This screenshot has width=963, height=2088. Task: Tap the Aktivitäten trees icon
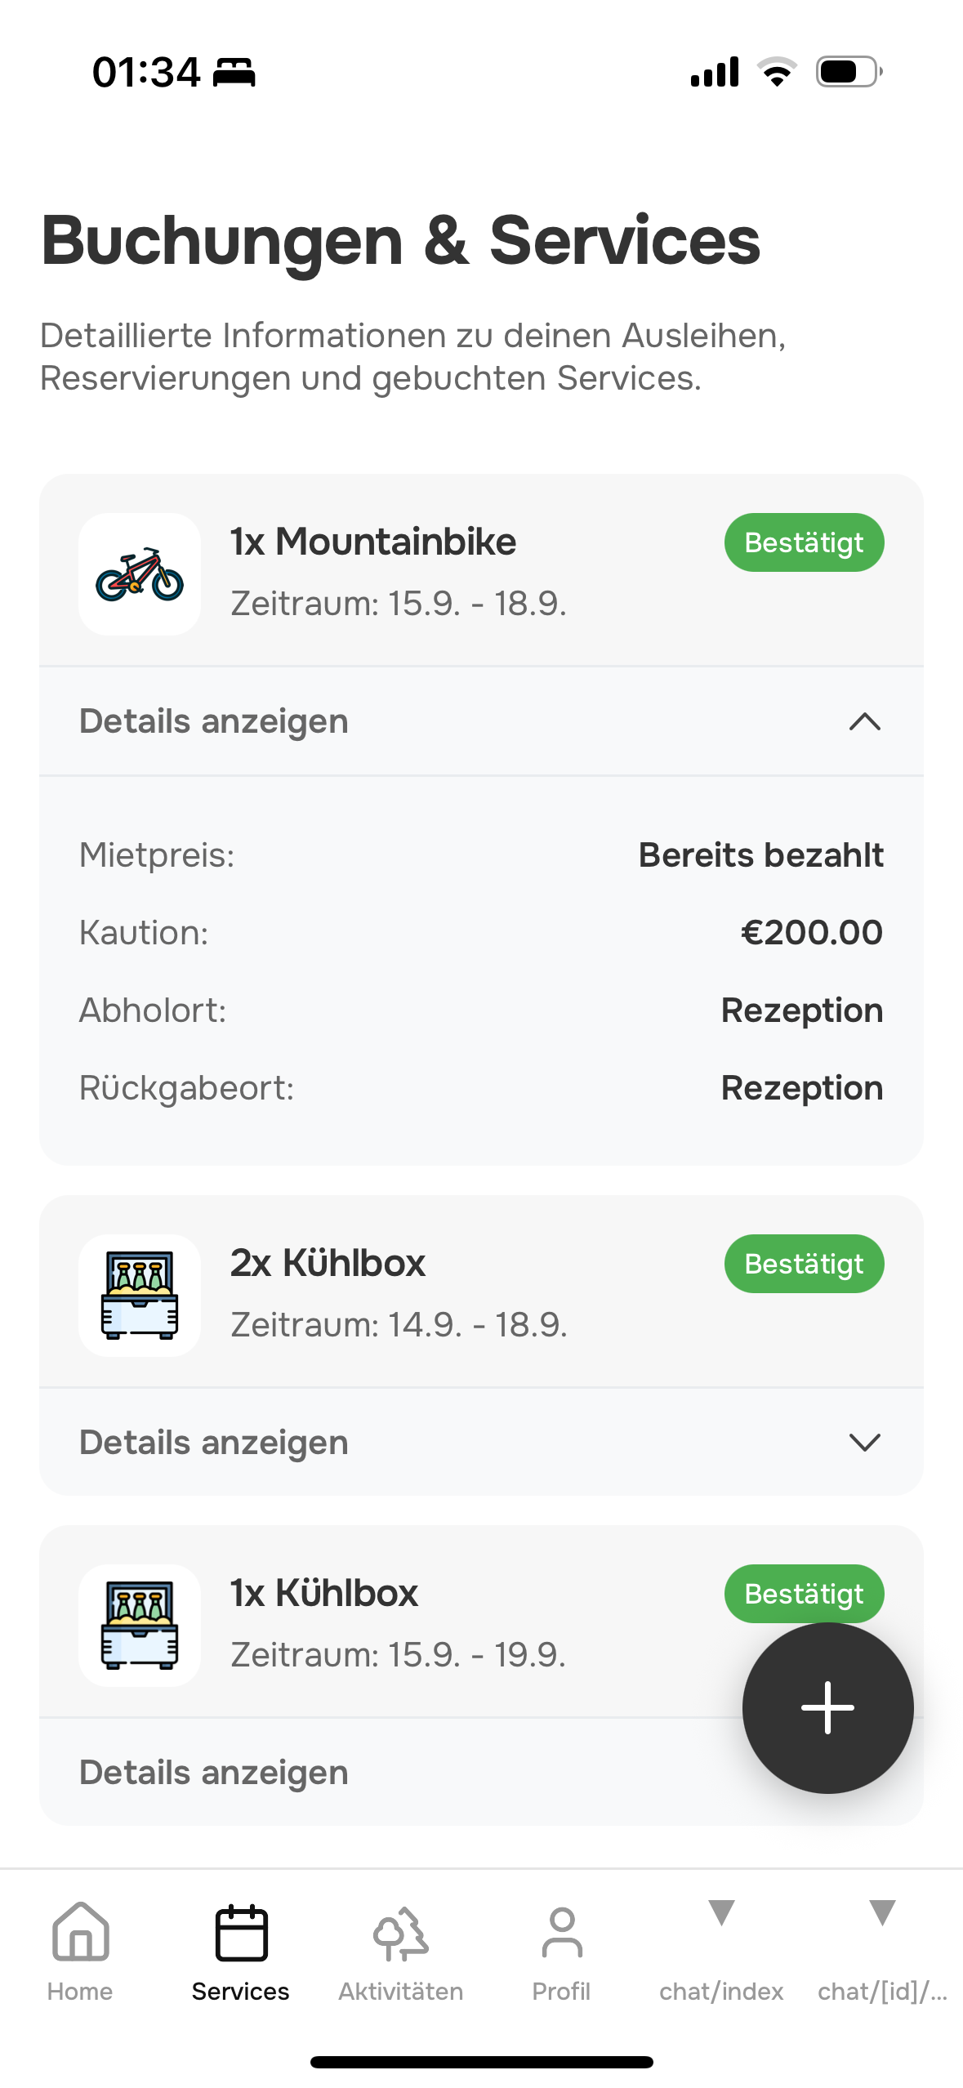tap(401, 1934)
